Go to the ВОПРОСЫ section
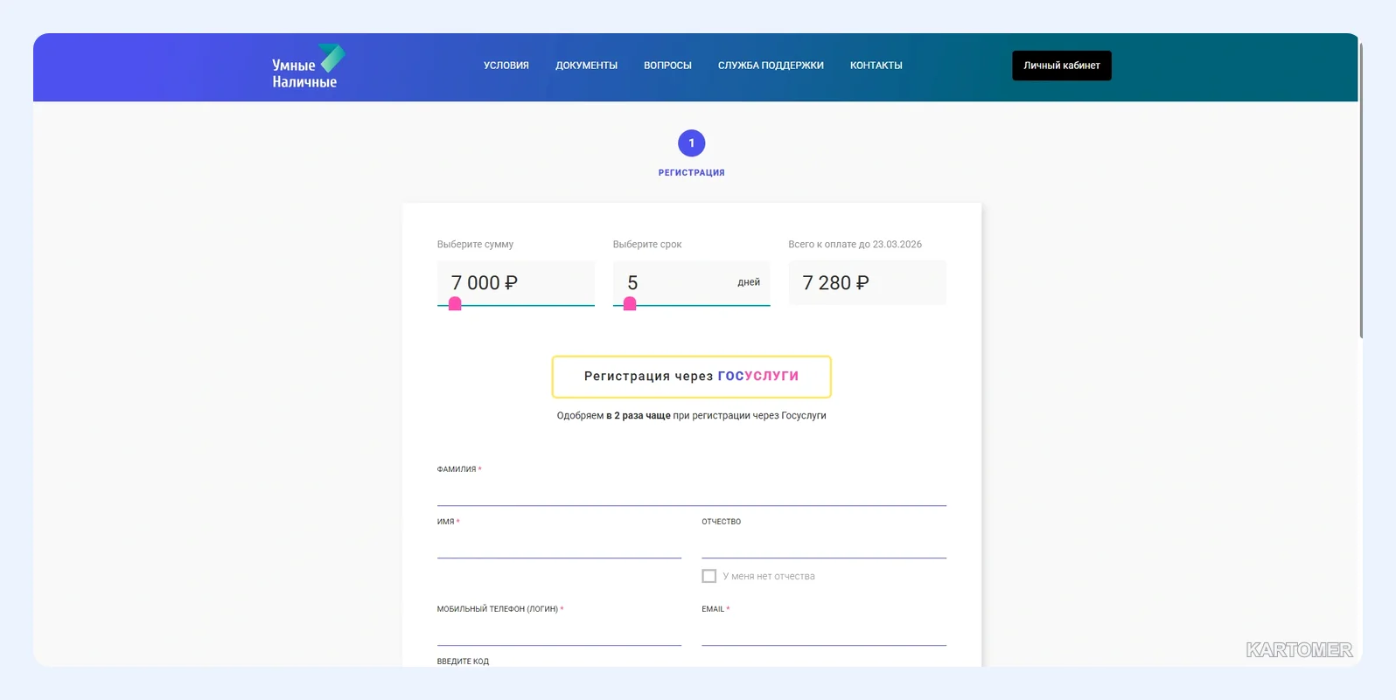1396x700 pixels. click(x=667, y=66)
